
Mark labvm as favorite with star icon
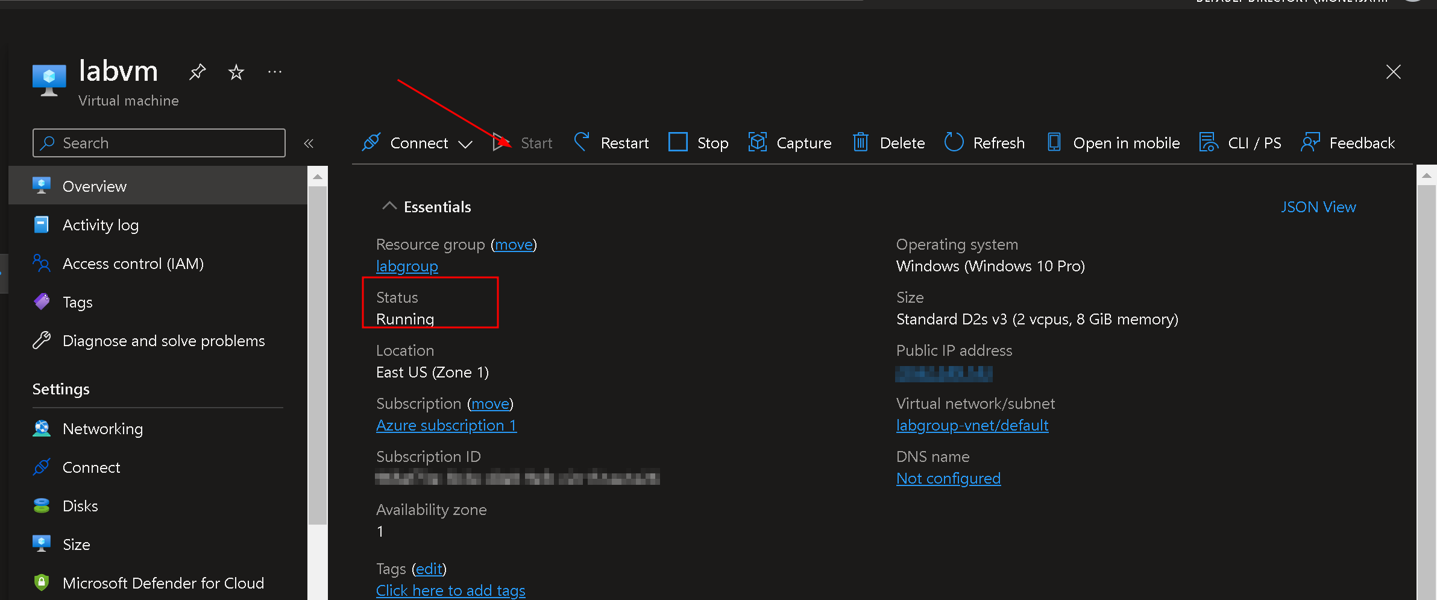click(236, 72)
